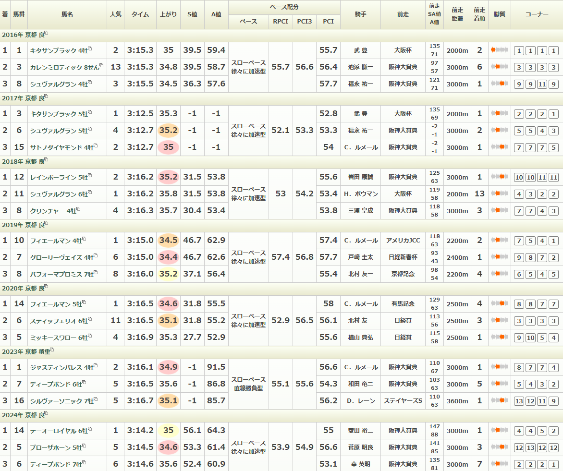This screenshot has width=563, height=471.
Task: Click the popup icon beside 2016年 京都 良
Action: pyautogui.click(x=46, y=34)
